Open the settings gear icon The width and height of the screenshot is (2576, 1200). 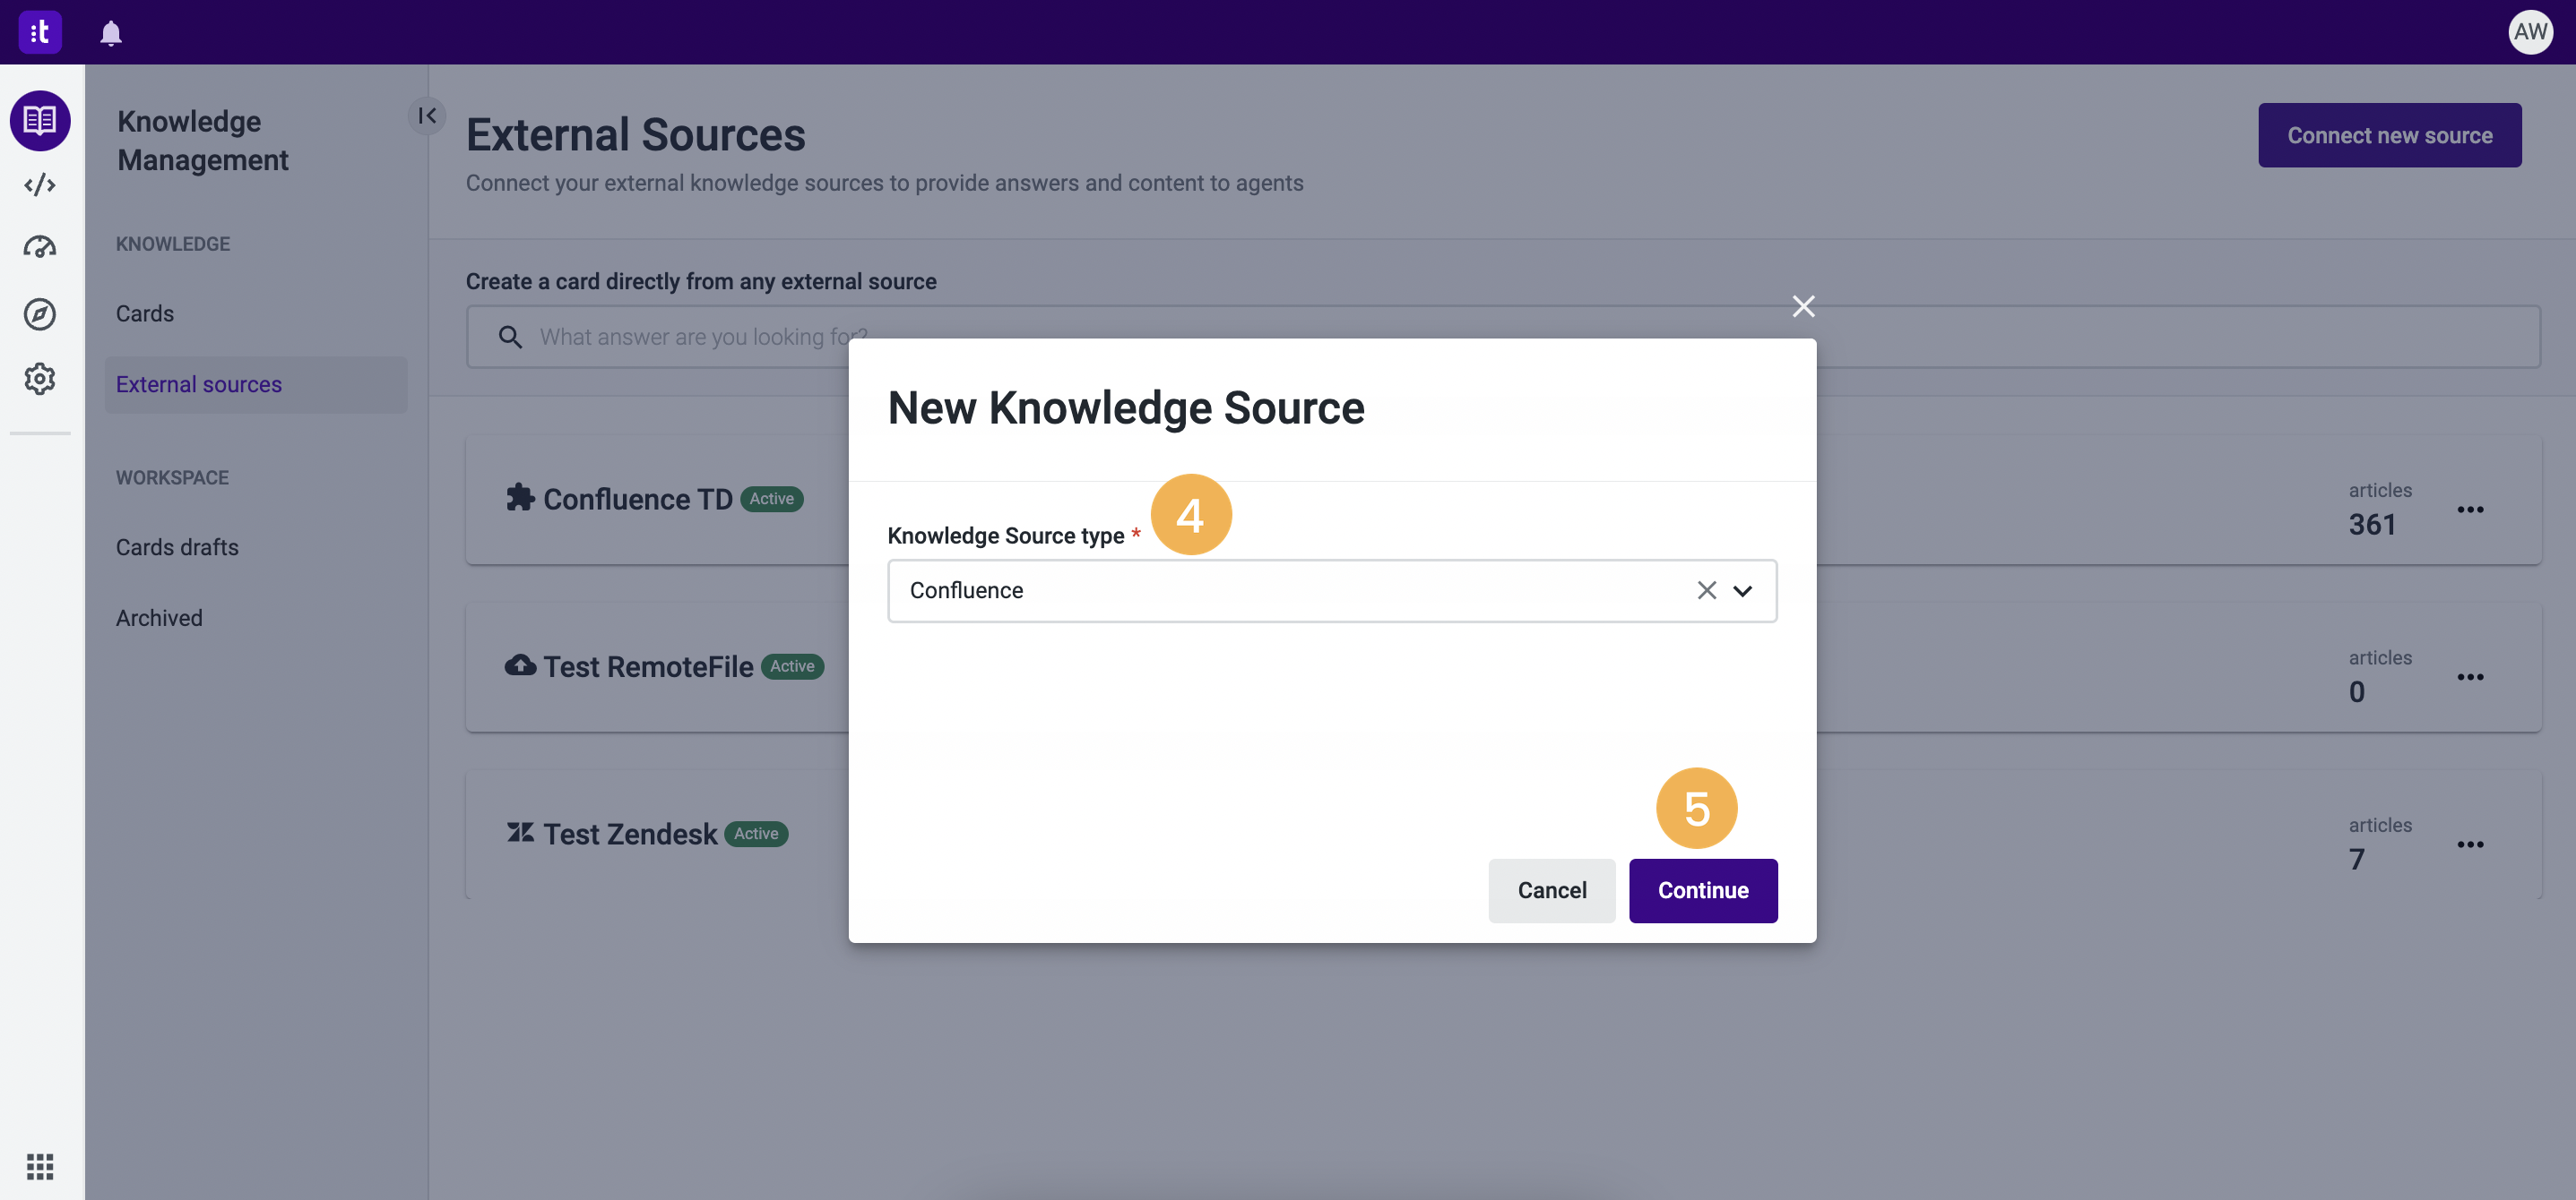40,379
